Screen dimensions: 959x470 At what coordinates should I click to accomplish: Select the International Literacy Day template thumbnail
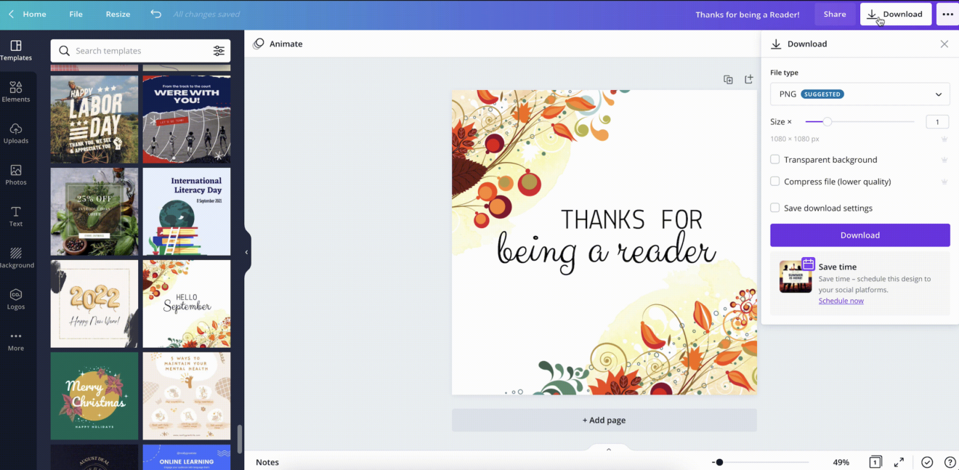186,211
